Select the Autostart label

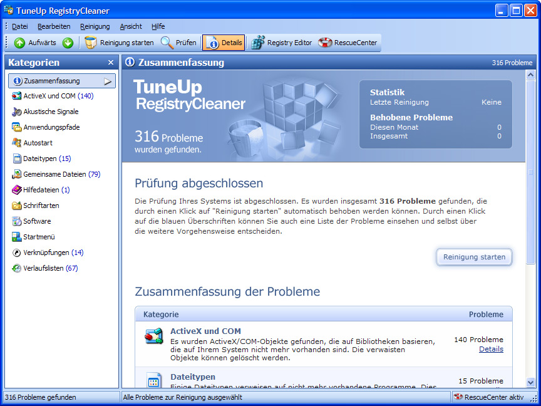coord(38,143)
